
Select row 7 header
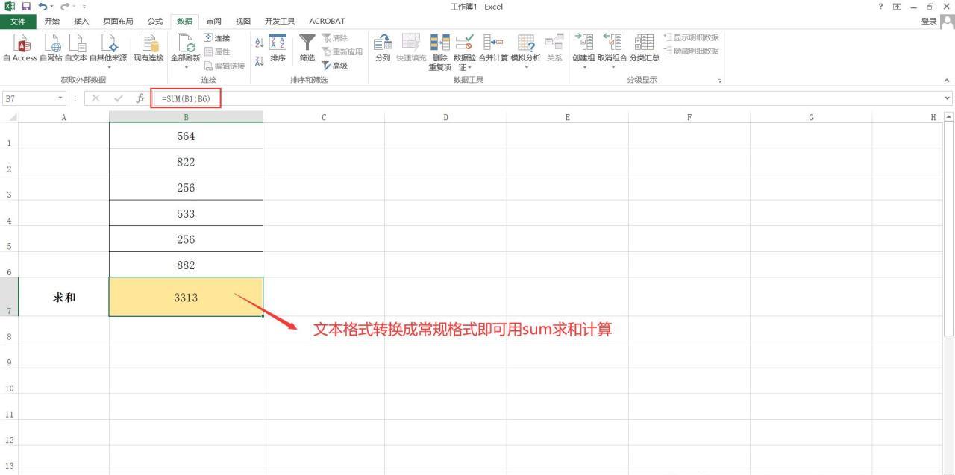(9, 298)
